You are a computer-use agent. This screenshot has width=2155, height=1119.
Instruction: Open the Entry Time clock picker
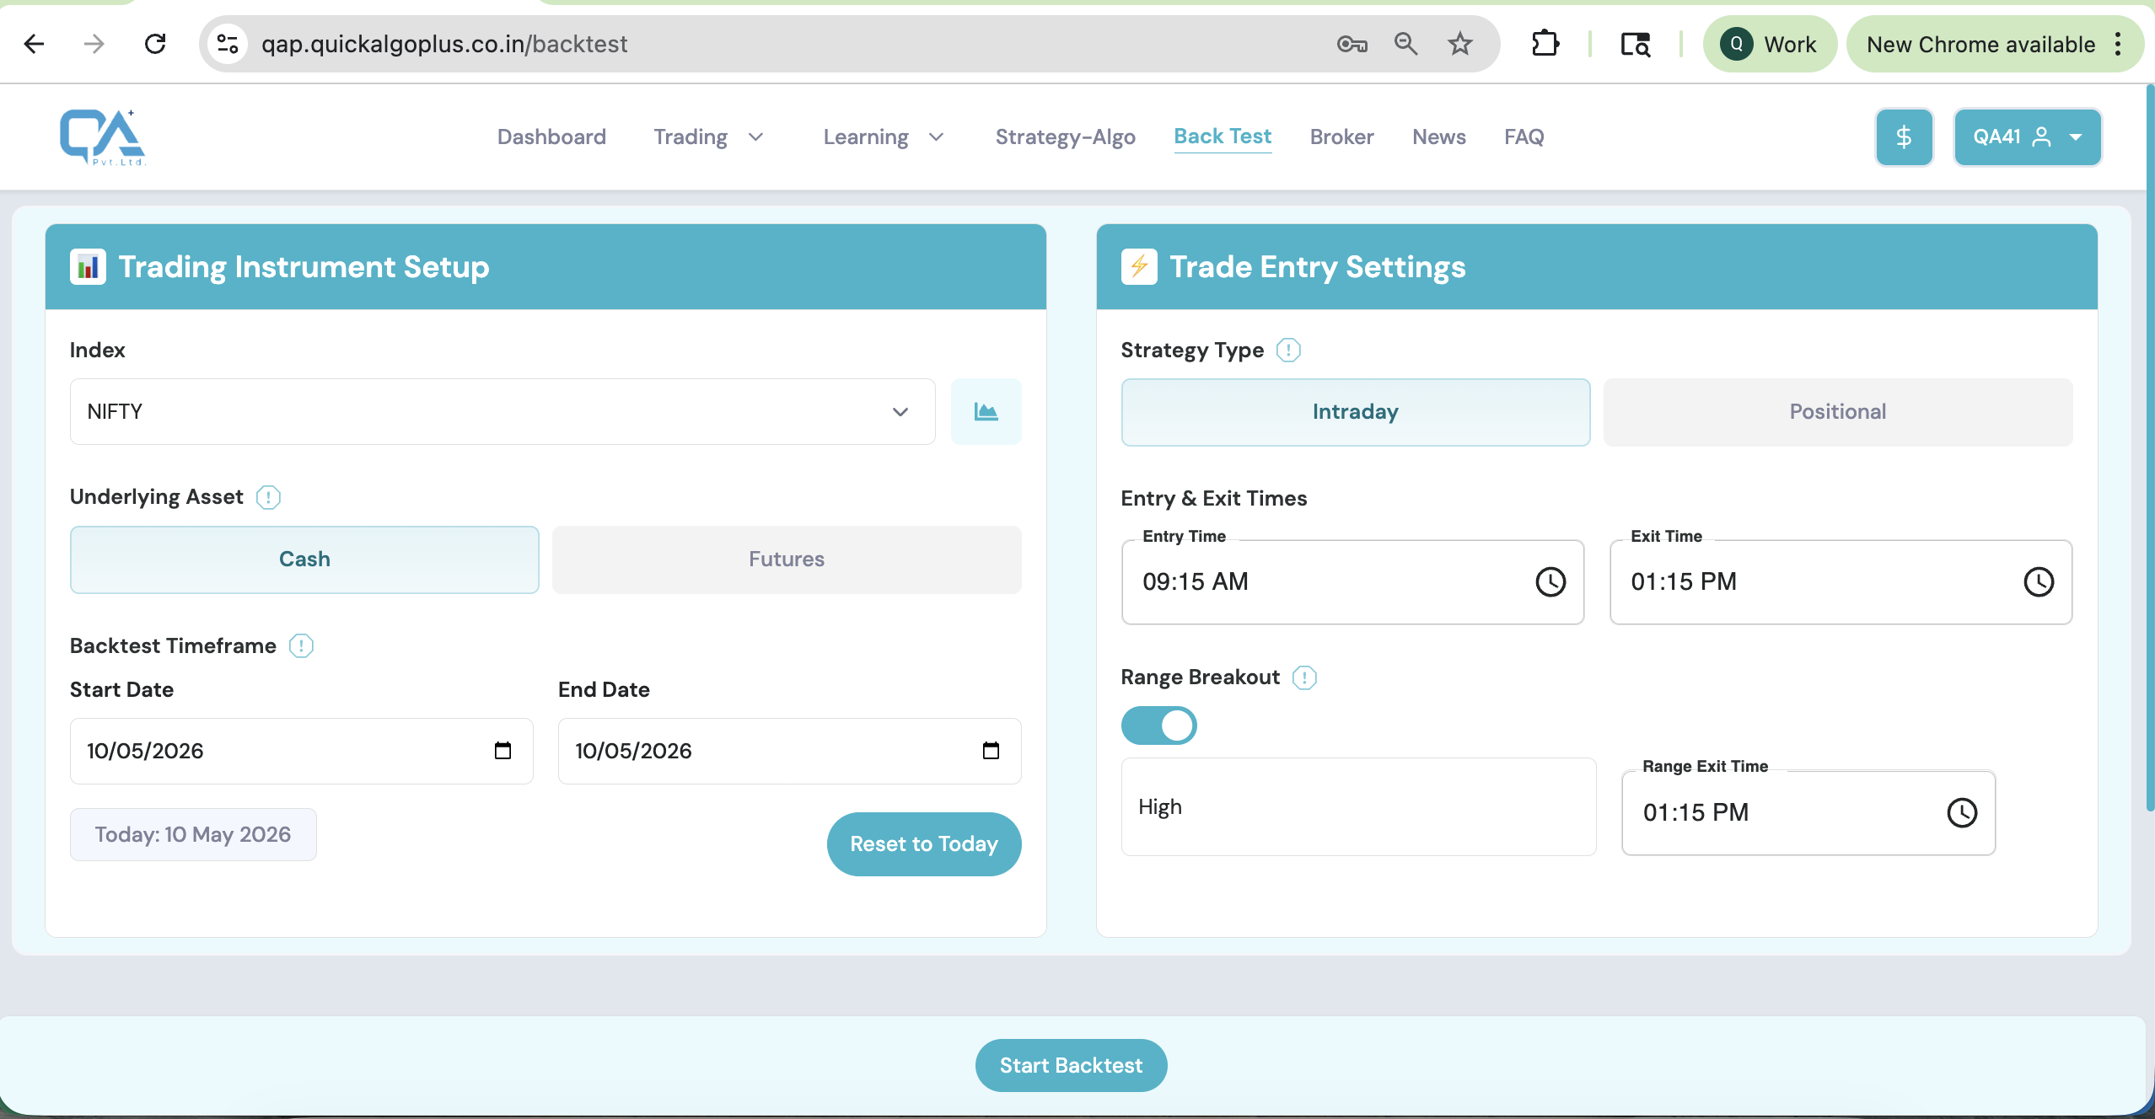1550,581
